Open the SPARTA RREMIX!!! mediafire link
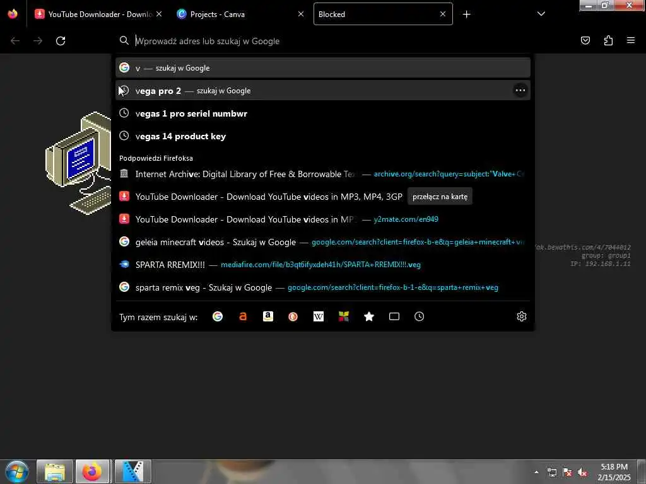The height and width of the screenshot is (484, 646). tap(323, 265)
